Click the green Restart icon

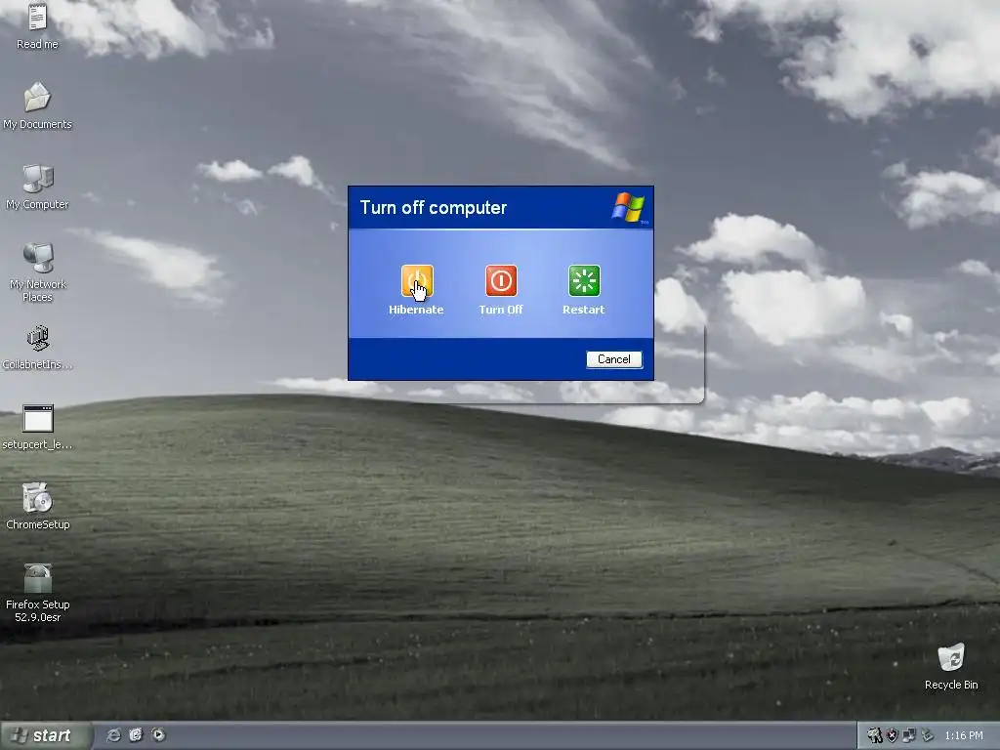pyautogui.click(x=584, y=281)
